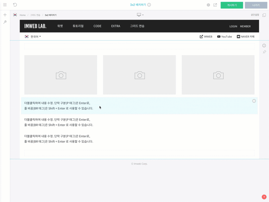
Task: Click the 3x2 배치하기 breadcrumb text
Action: pyautogui.click(x=50, y=15)
